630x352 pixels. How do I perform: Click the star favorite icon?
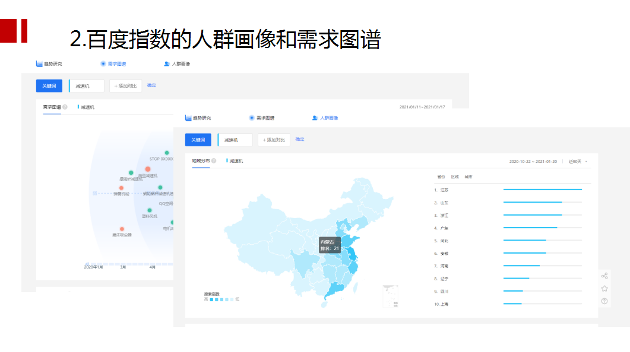pyautogui.click(x=604, y=289)
